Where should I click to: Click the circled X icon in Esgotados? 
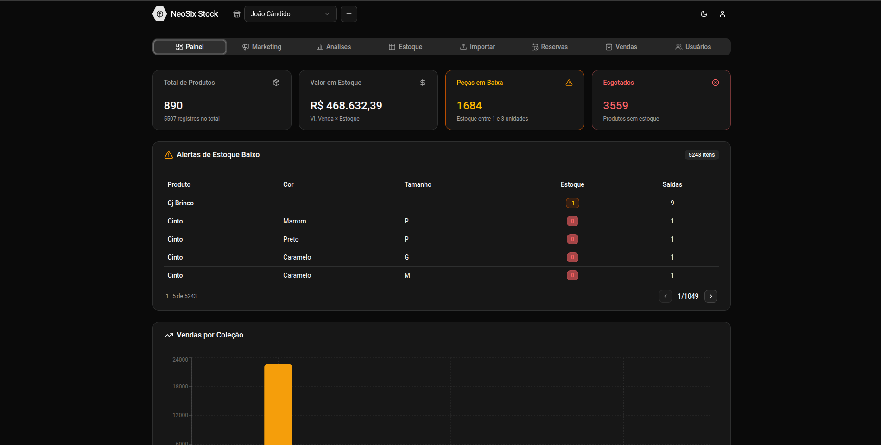(716, 83)
